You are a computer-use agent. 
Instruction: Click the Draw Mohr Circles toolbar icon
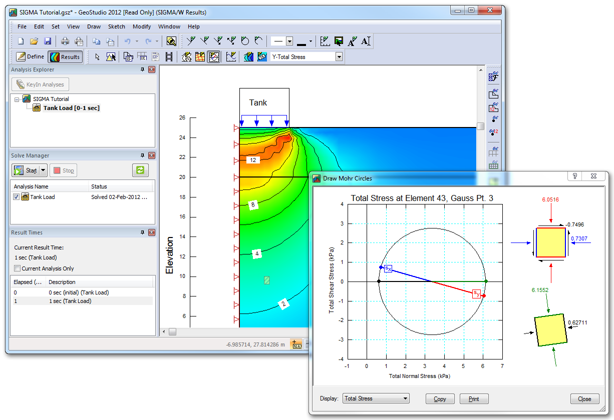click(x=214, y=57)
